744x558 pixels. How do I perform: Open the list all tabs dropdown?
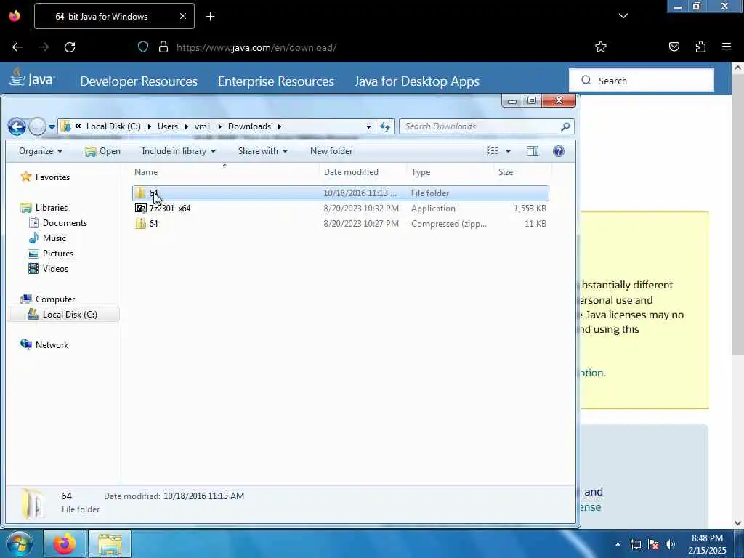pyautogui.click(x=623, y=16)
